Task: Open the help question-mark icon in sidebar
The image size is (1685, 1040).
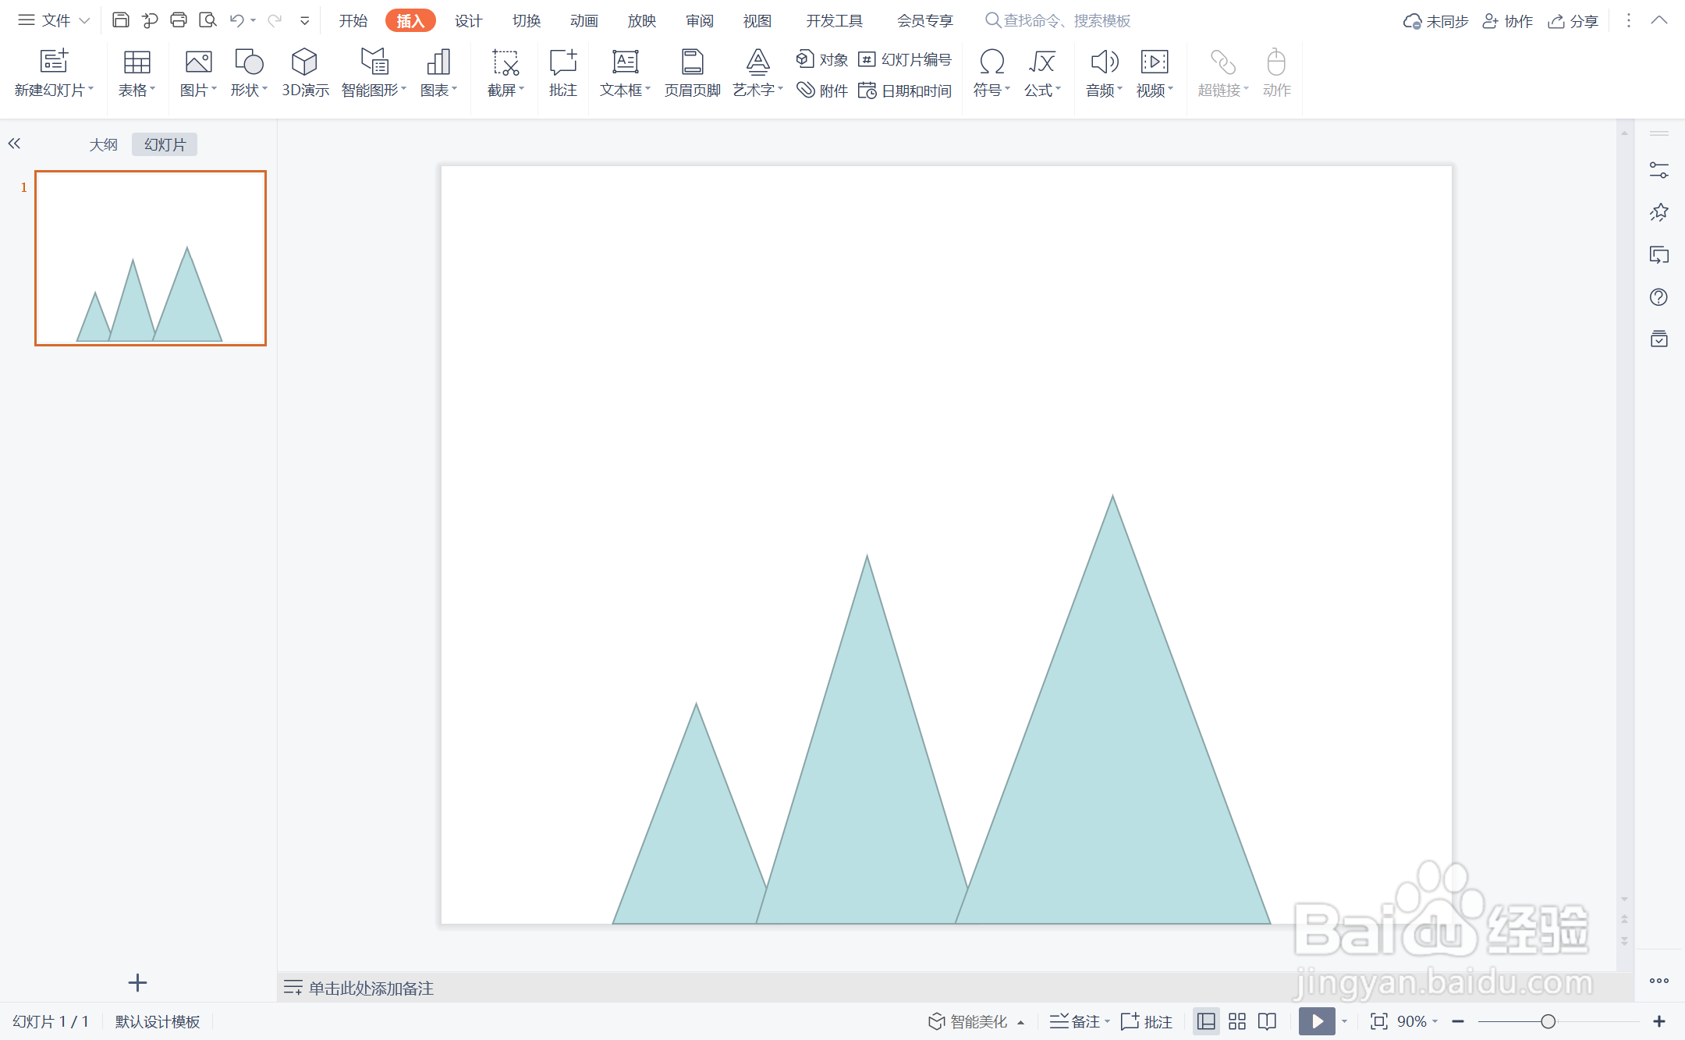Action: [1658, 297]
